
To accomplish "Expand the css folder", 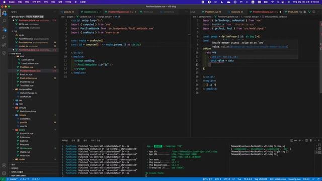I will tap(14, 101).
